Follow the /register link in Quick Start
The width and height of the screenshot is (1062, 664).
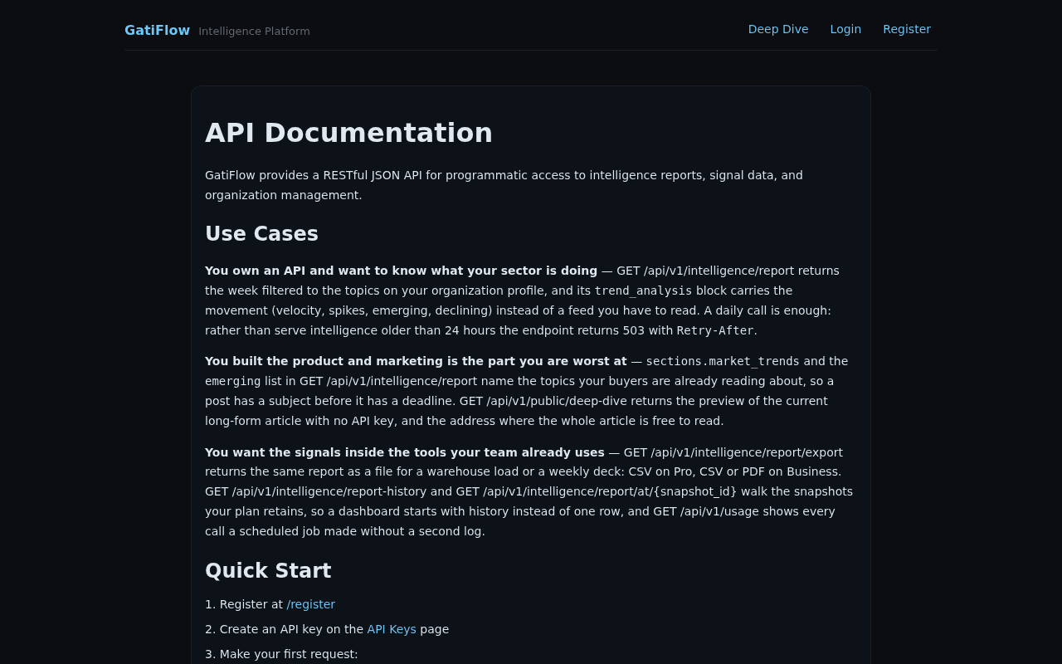pyautogui.click(x=311, y=604)
